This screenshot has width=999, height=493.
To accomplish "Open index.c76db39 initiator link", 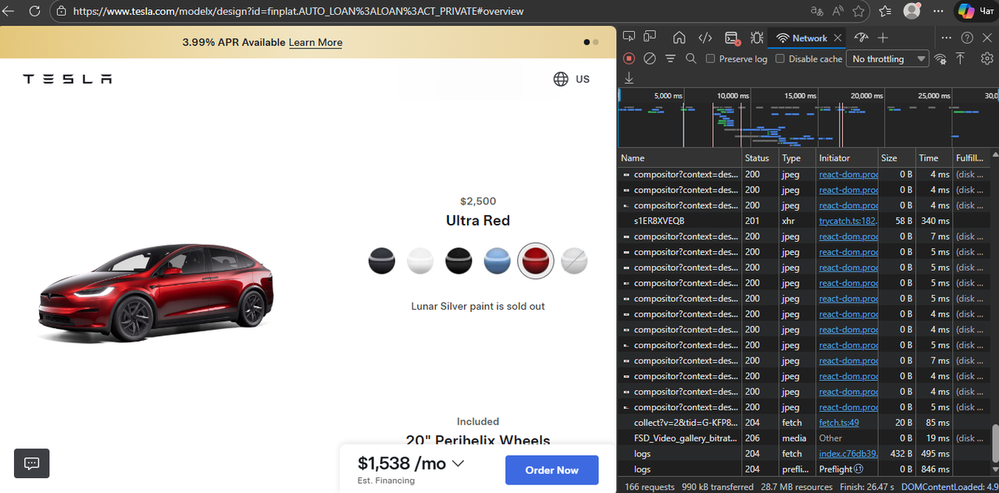I will click(x=848, y=454).
